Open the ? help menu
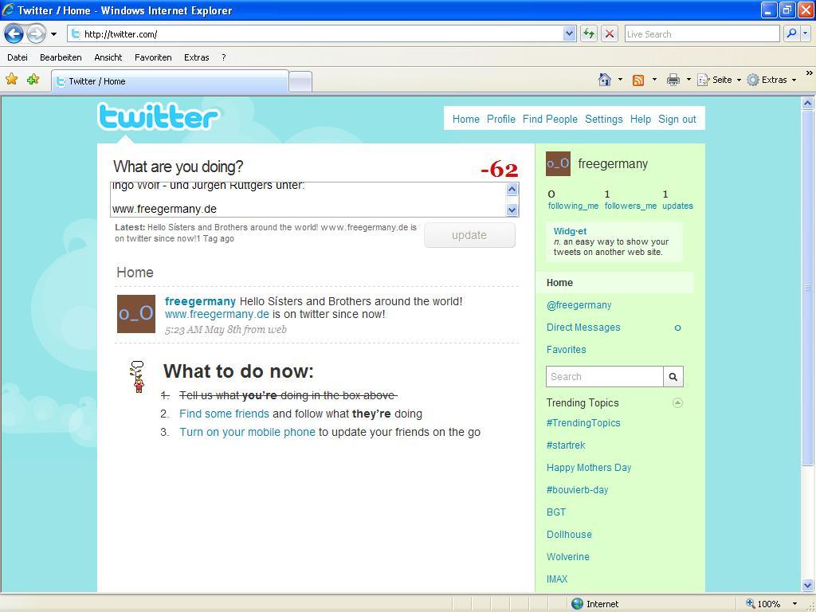The height and width of the screenshot is (612, 816). (x=224, y=57)
